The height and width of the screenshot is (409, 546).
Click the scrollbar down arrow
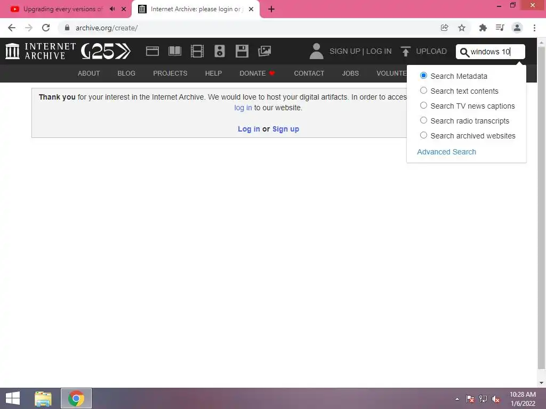point(541,383)
